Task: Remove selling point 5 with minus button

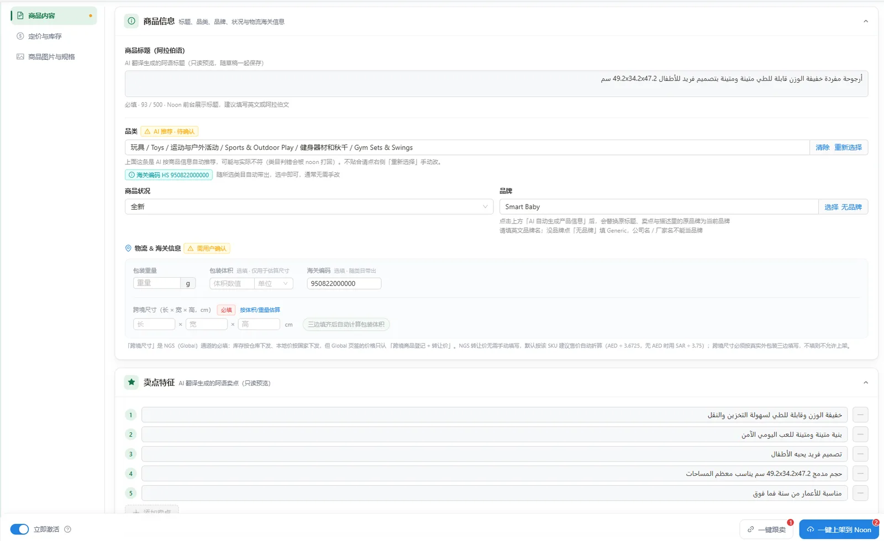Action: tap(860, 493)
